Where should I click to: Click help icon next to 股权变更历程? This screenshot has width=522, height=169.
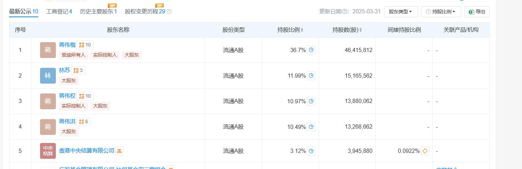[x=169, y=12]
